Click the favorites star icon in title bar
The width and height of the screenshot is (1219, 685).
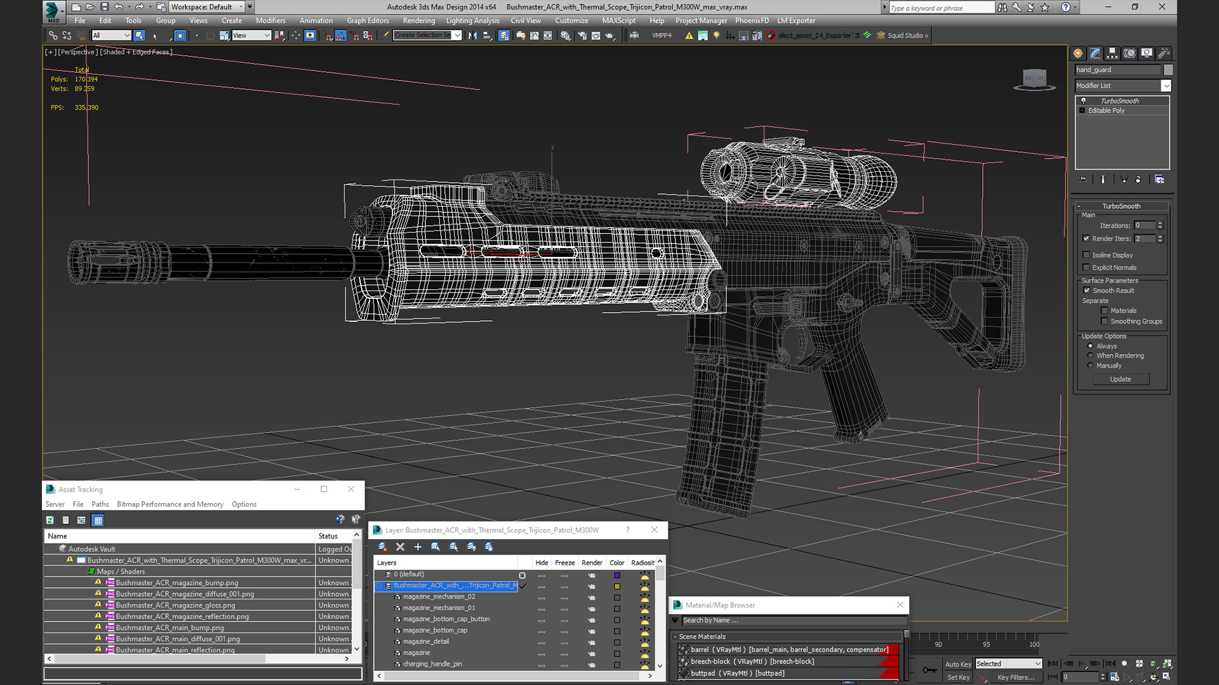[x=1045, y=7]
